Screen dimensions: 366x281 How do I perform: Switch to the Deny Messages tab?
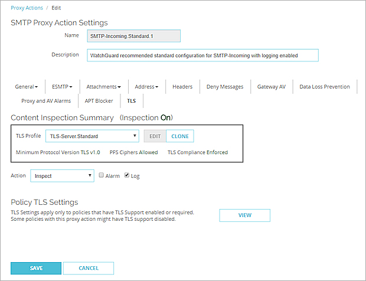point(225,87)
